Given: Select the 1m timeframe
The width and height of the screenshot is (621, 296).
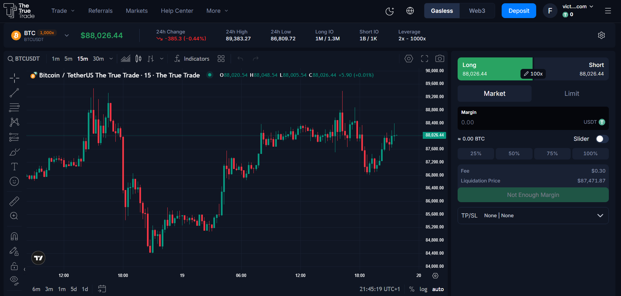Looking at the screenshot, I should coord(56,59).
